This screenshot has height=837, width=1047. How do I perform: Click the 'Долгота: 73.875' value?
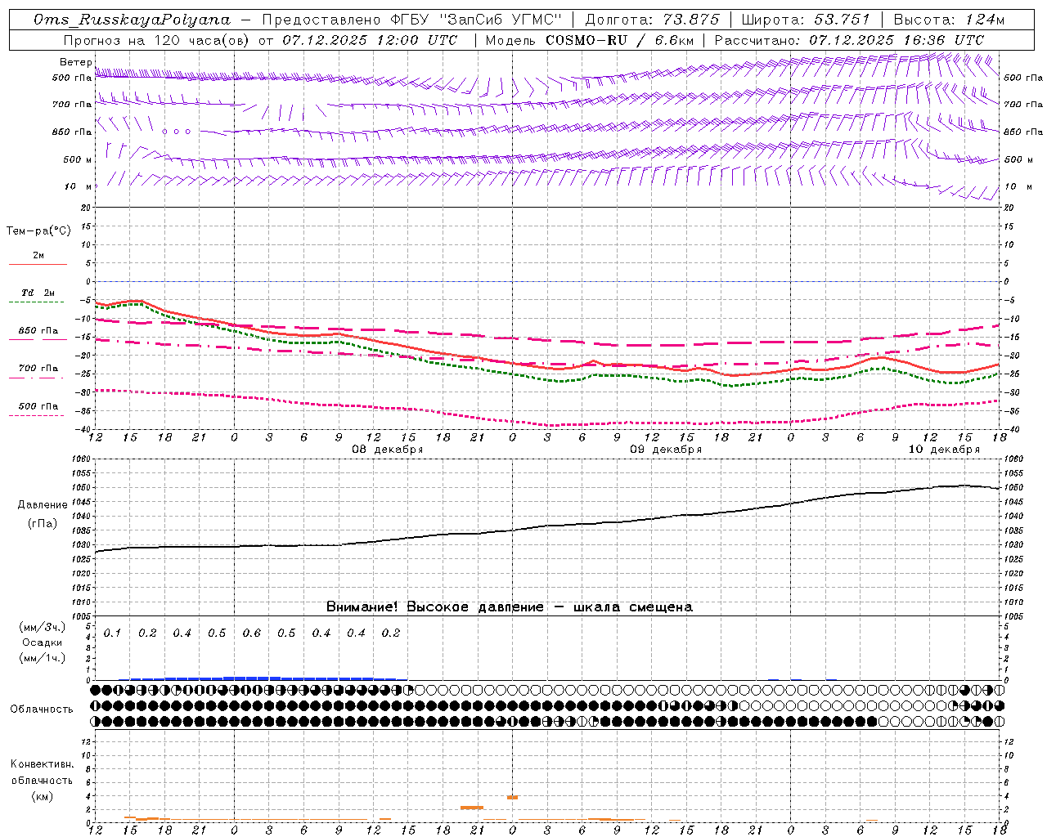point(652,20)
